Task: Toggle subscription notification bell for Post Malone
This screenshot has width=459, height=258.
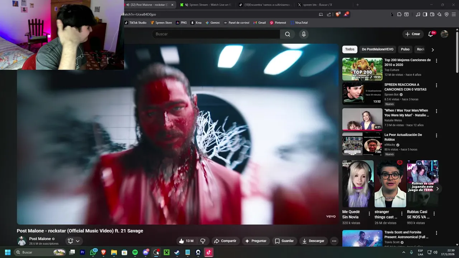Action: pyautogui.click(x=70, y=241)
